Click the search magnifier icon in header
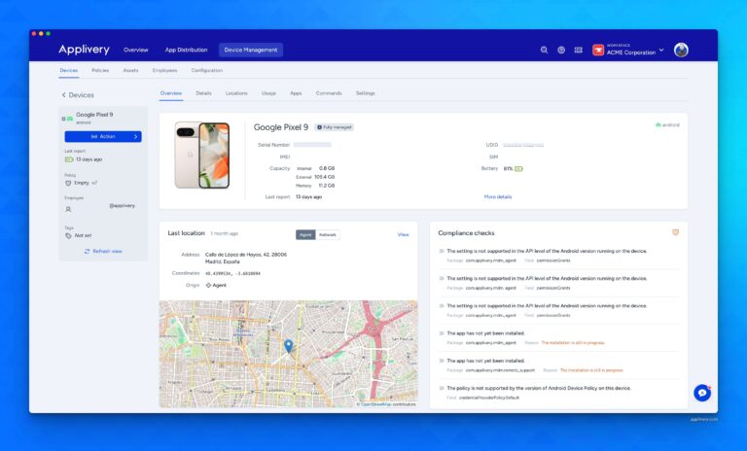Image resolution: width=747 pixels, height=451 pixels. click(544, 50)
